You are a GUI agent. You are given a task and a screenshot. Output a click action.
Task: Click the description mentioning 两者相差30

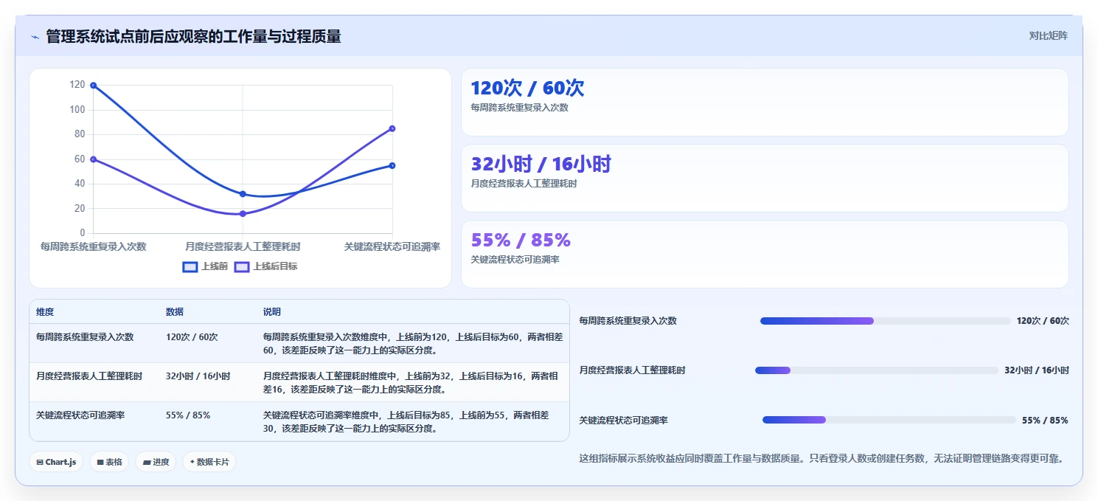click(406, 421)
